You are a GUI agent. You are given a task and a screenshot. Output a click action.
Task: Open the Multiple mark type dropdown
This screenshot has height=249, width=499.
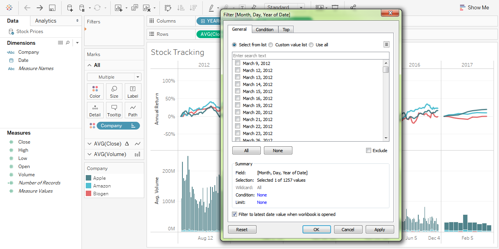click(x=114, y=77)
